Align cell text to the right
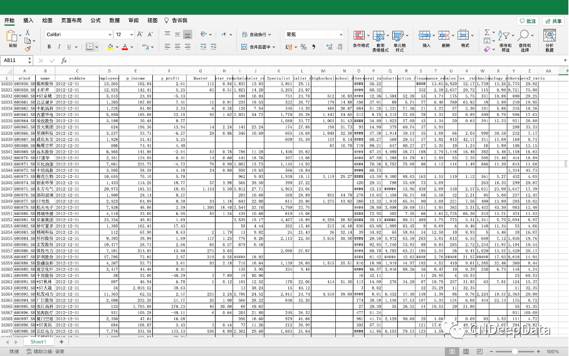569x356 pixels. [187, 46]
